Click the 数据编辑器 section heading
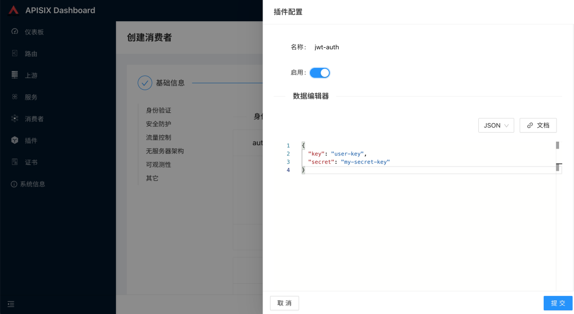Viewport: 574px width, 314px height. pos(311,96)
